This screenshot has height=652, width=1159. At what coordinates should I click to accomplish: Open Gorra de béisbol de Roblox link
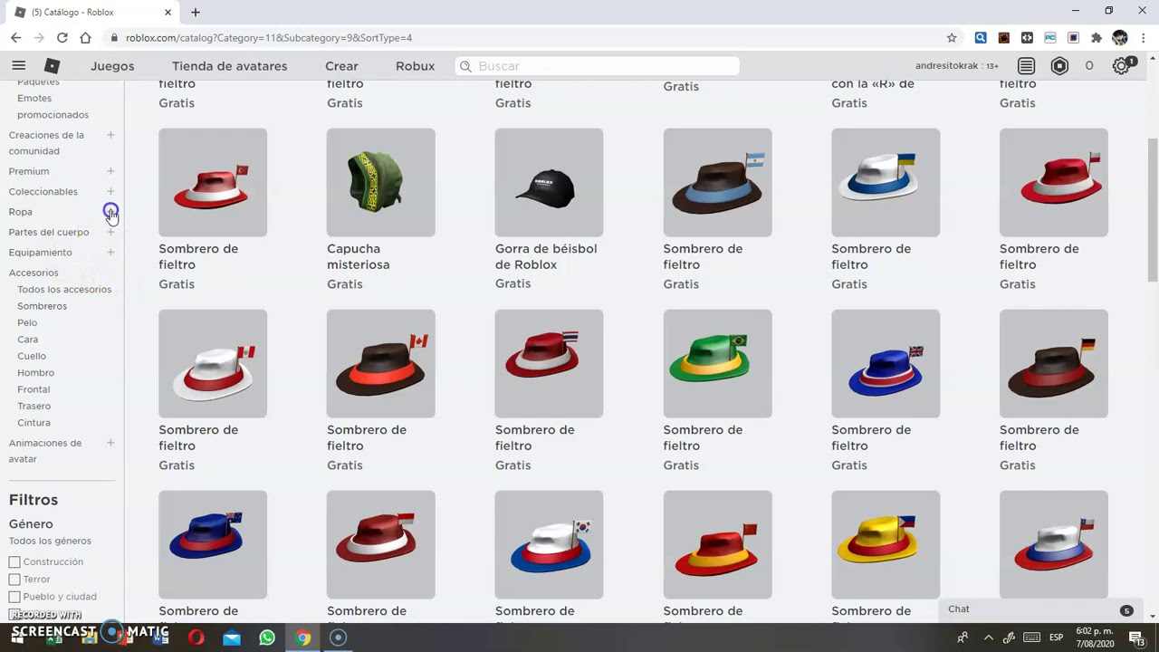pos(546,256)
